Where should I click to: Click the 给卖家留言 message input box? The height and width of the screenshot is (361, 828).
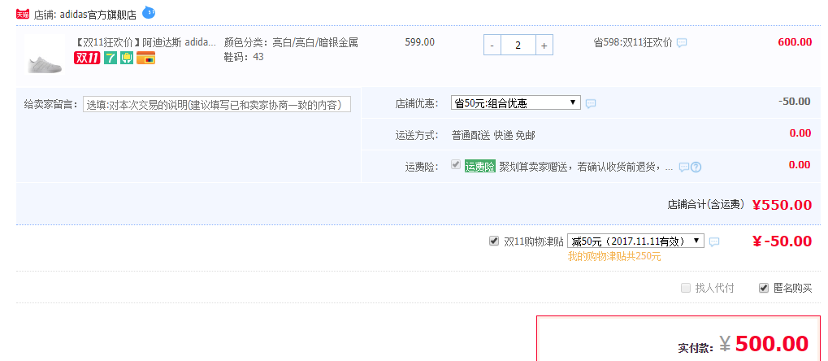click(x=217, y=104)
